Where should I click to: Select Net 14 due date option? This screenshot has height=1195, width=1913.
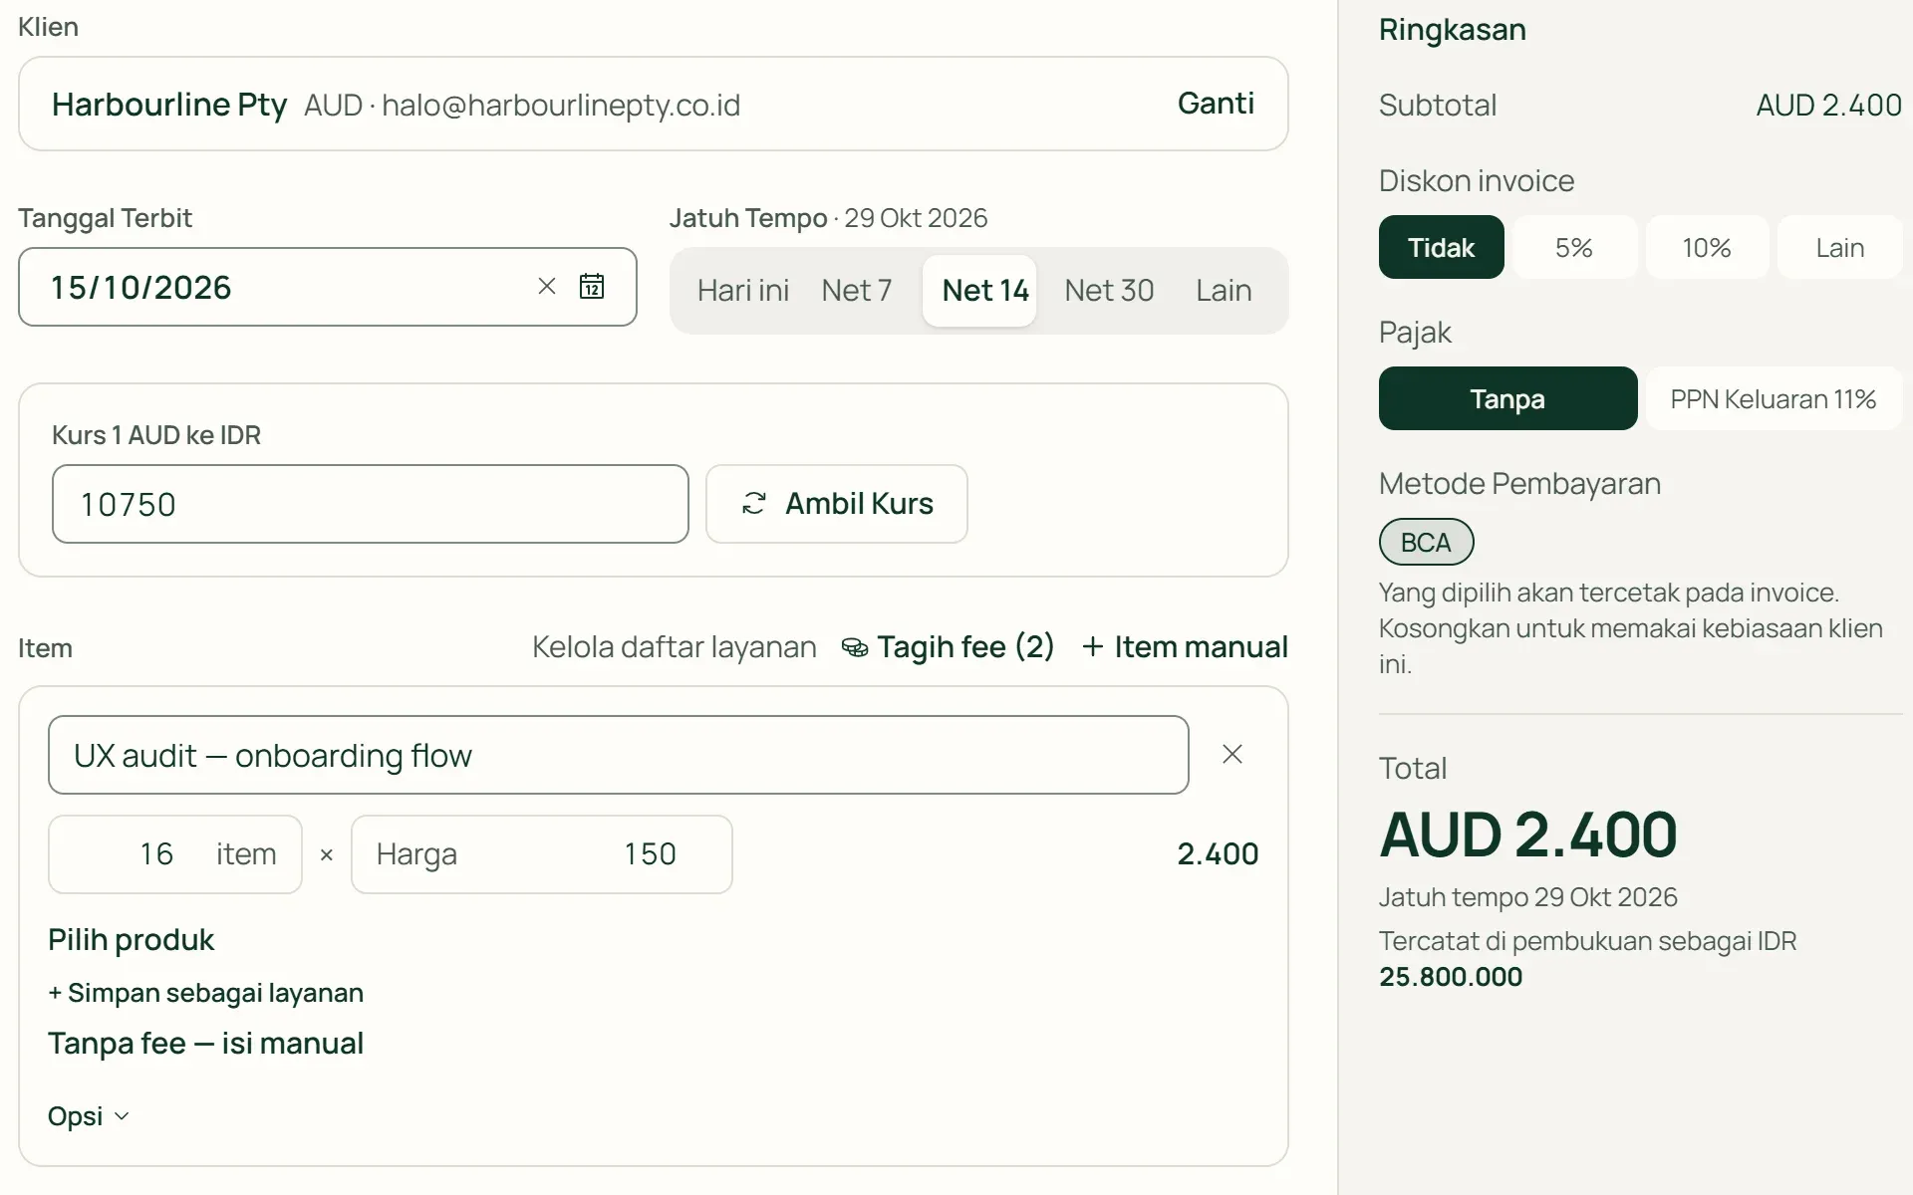pos(980,291)
